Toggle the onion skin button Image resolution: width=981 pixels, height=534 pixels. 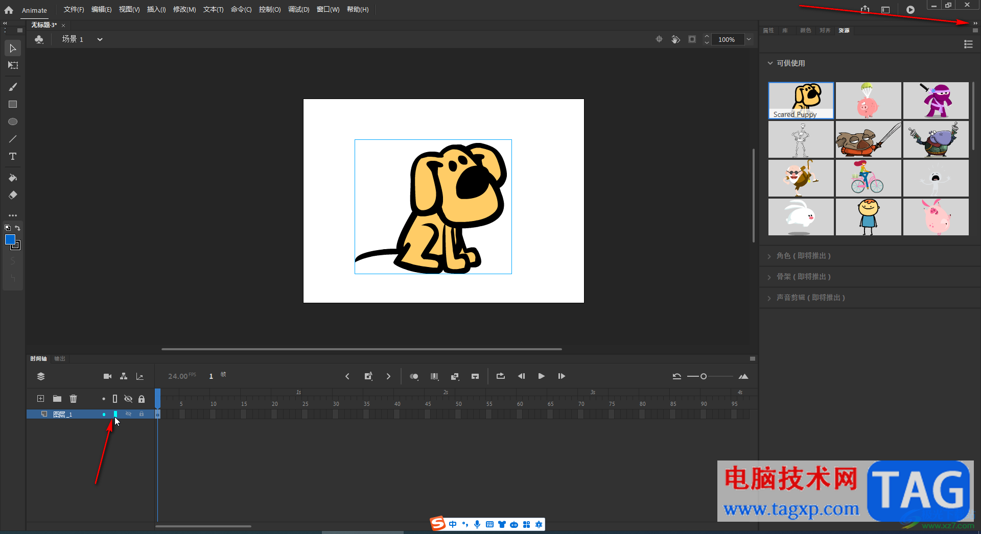tap(414, 376)
